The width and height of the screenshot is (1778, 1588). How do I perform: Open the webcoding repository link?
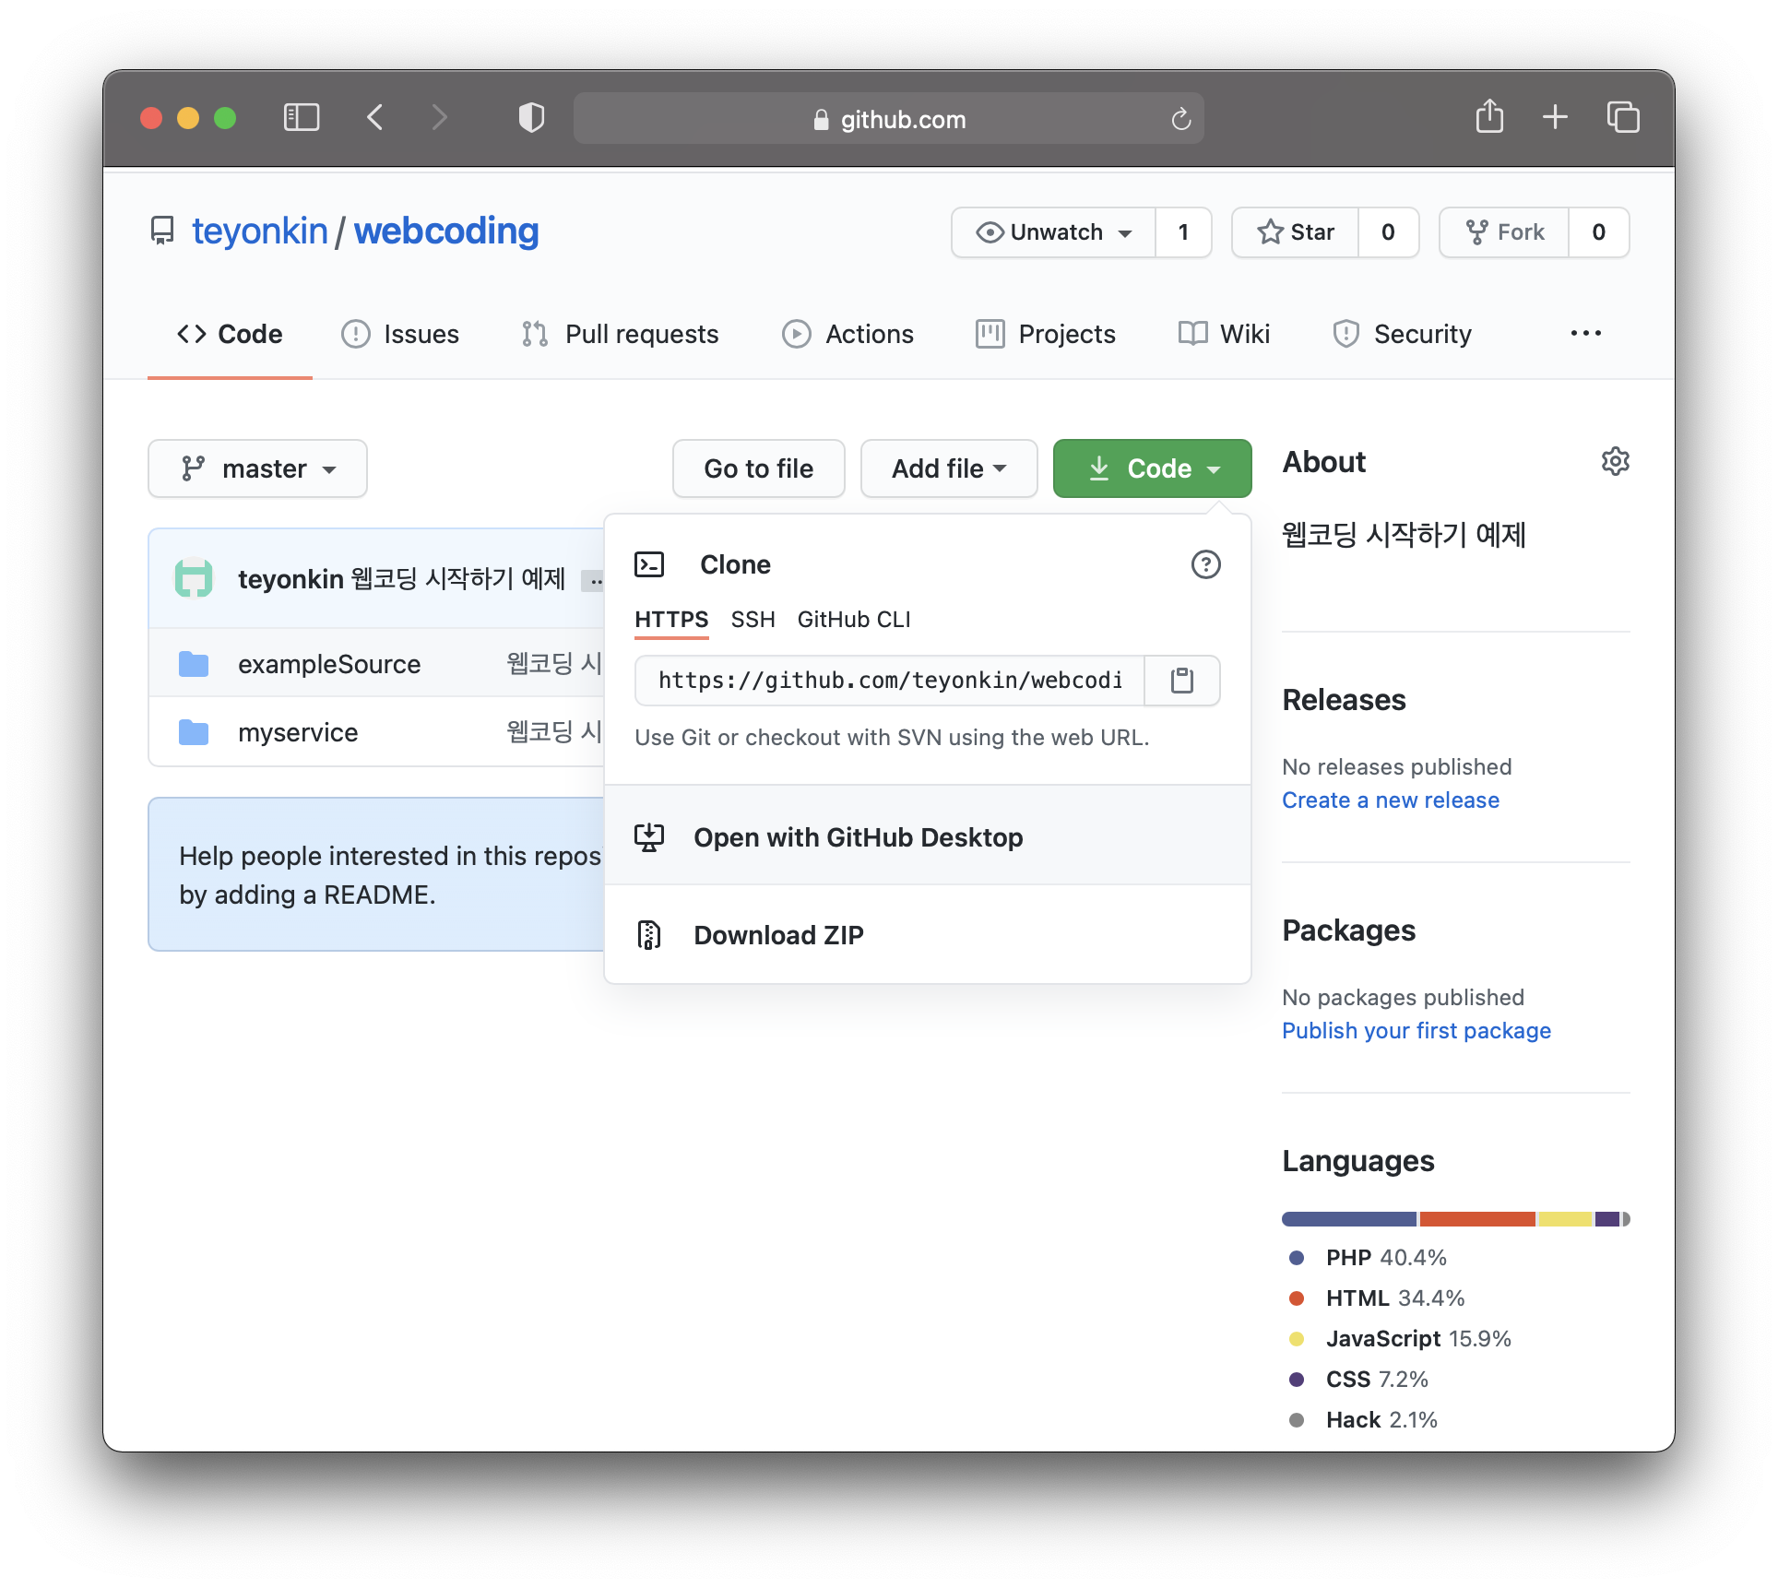click(x=446, y=231)
